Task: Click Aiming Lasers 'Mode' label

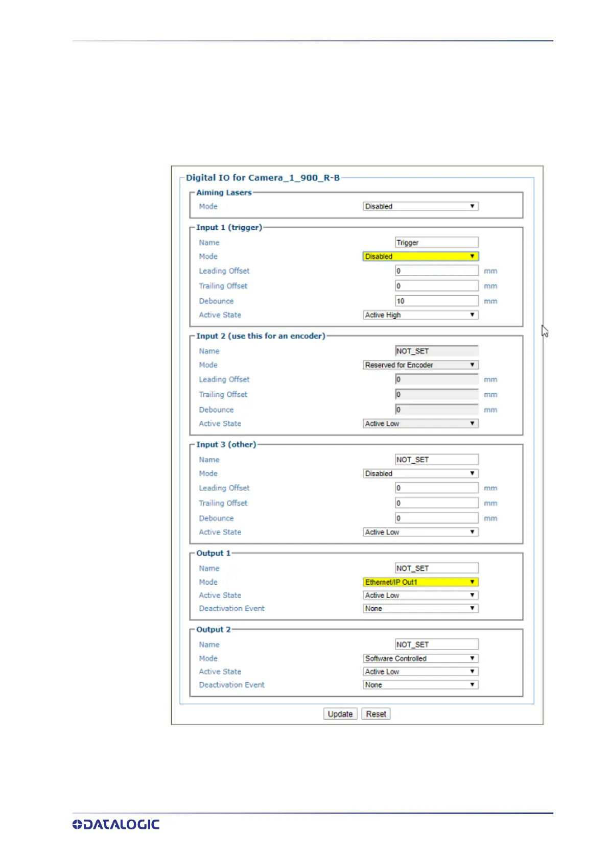Action: click(208, 206)
